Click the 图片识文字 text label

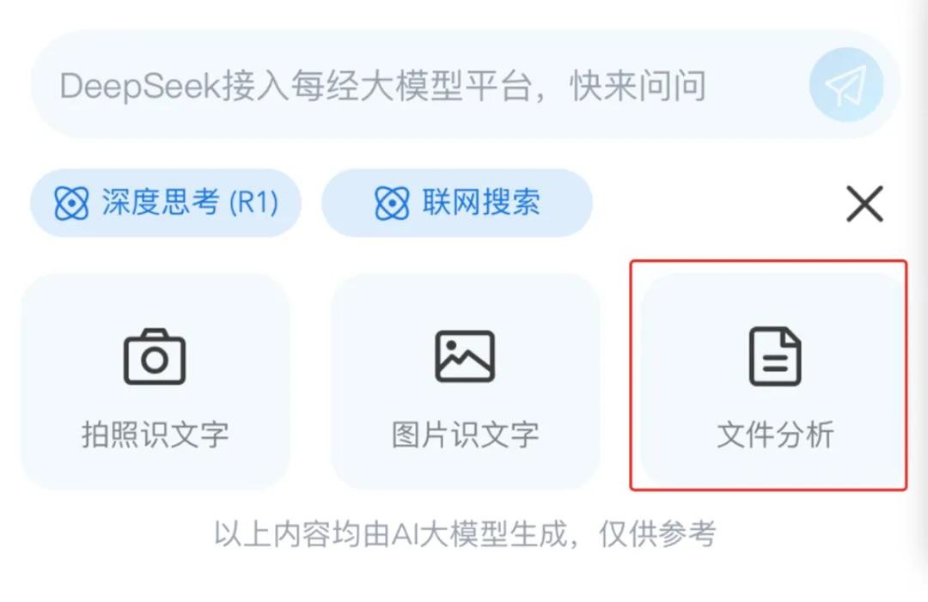(x=465, y=435)
